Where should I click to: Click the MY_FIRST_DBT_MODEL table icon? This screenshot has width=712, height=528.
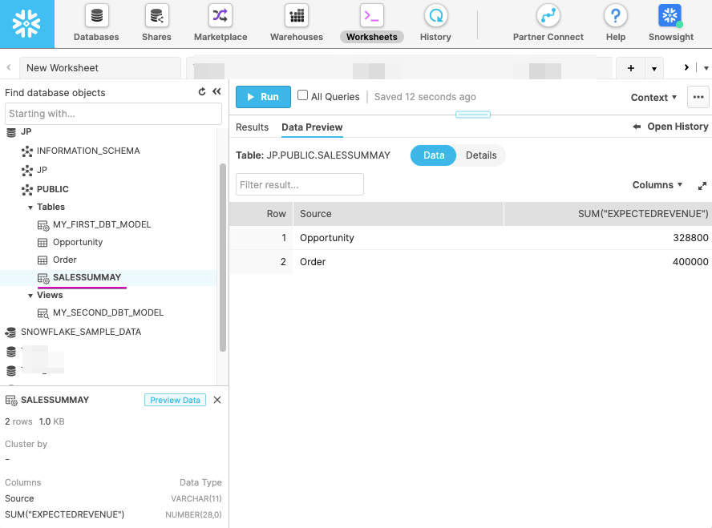pyautogui.click(x=43, y=225)
